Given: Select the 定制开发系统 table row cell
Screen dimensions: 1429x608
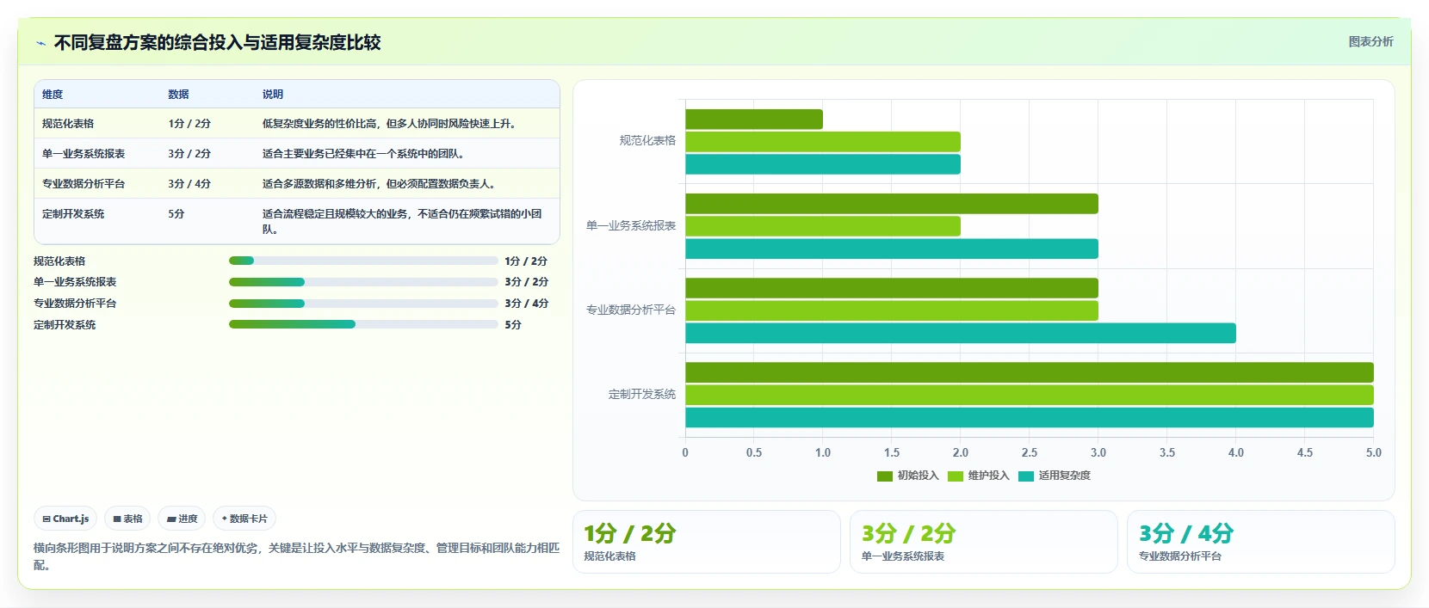Looking at the screenshot, I should 73,214.
